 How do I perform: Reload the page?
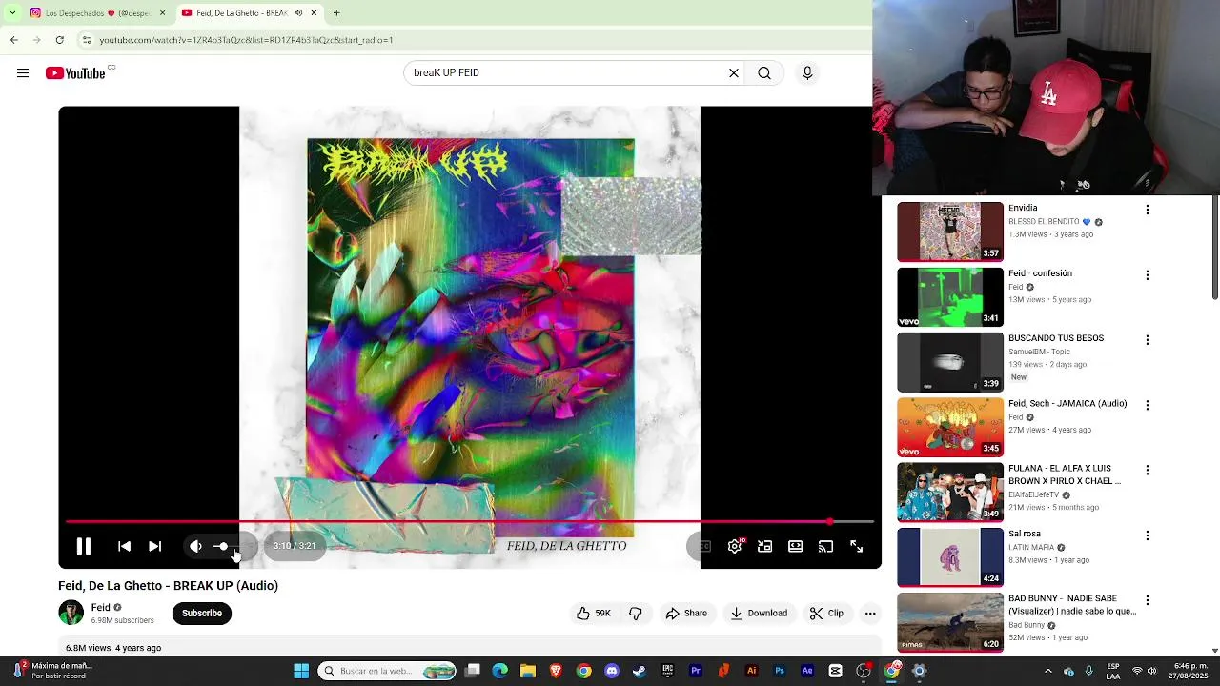click(x=59, y=40)
